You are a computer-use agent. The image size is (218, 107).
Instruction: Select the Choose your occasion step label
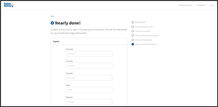point(143,31)
